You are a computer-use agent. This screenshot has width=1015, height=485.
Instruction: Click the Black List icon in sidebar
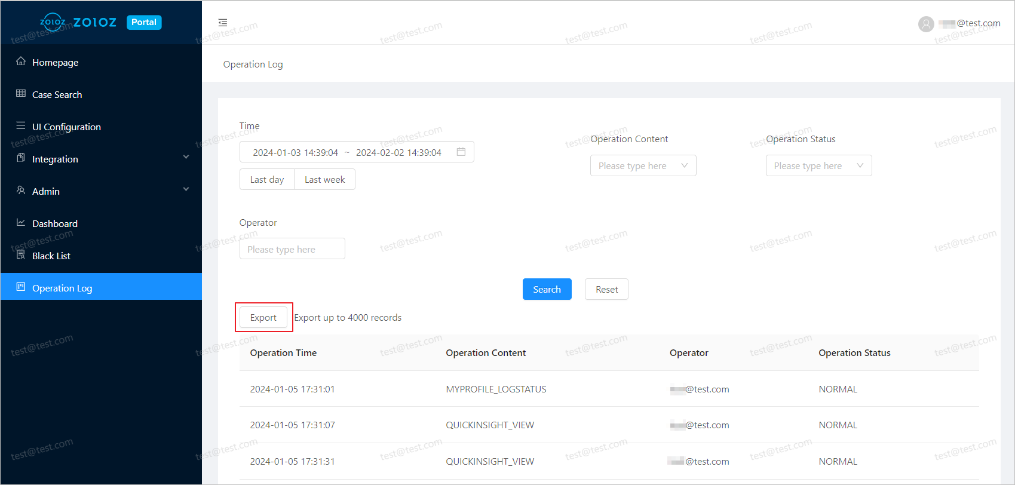coord(21,255)
